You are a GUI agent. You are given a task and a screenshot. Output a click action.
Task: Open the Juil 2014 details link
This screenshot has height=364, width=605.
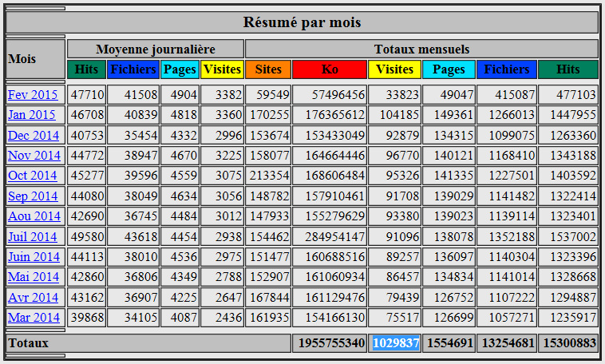(33, 237)
